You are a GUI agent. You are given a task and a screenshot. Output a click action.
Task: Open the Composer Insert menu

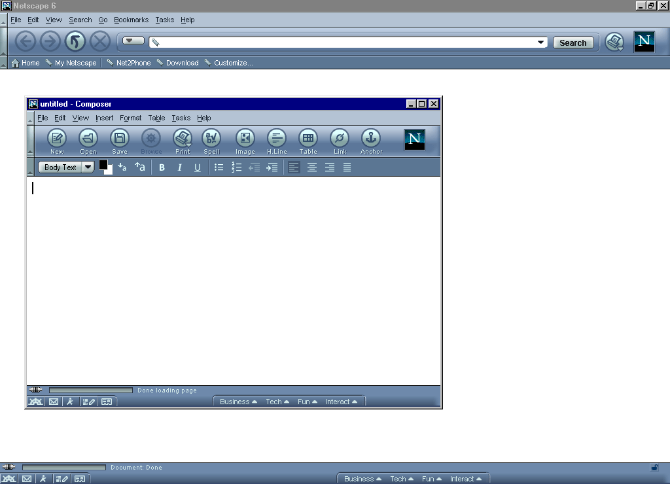click(x=104, y=118)
